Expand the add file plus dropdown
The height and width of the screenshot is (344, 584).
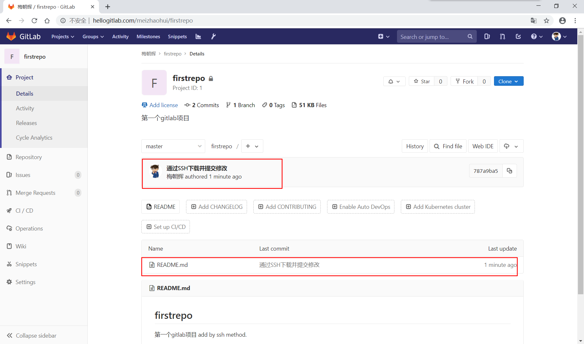[x=252, y=146]
